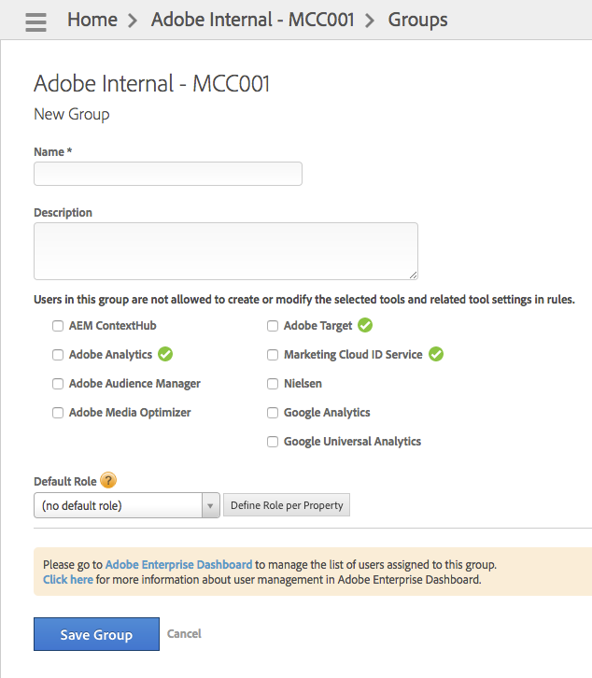Screen dimensions: 592x678
Task: Tick the Google Analytics checkbox
Action: pyautogui.click(x=273, y=413)
